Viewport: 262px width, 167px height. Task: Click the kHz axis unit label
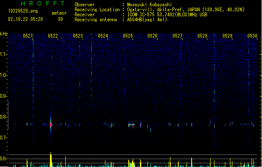click(x=4, y=34)
